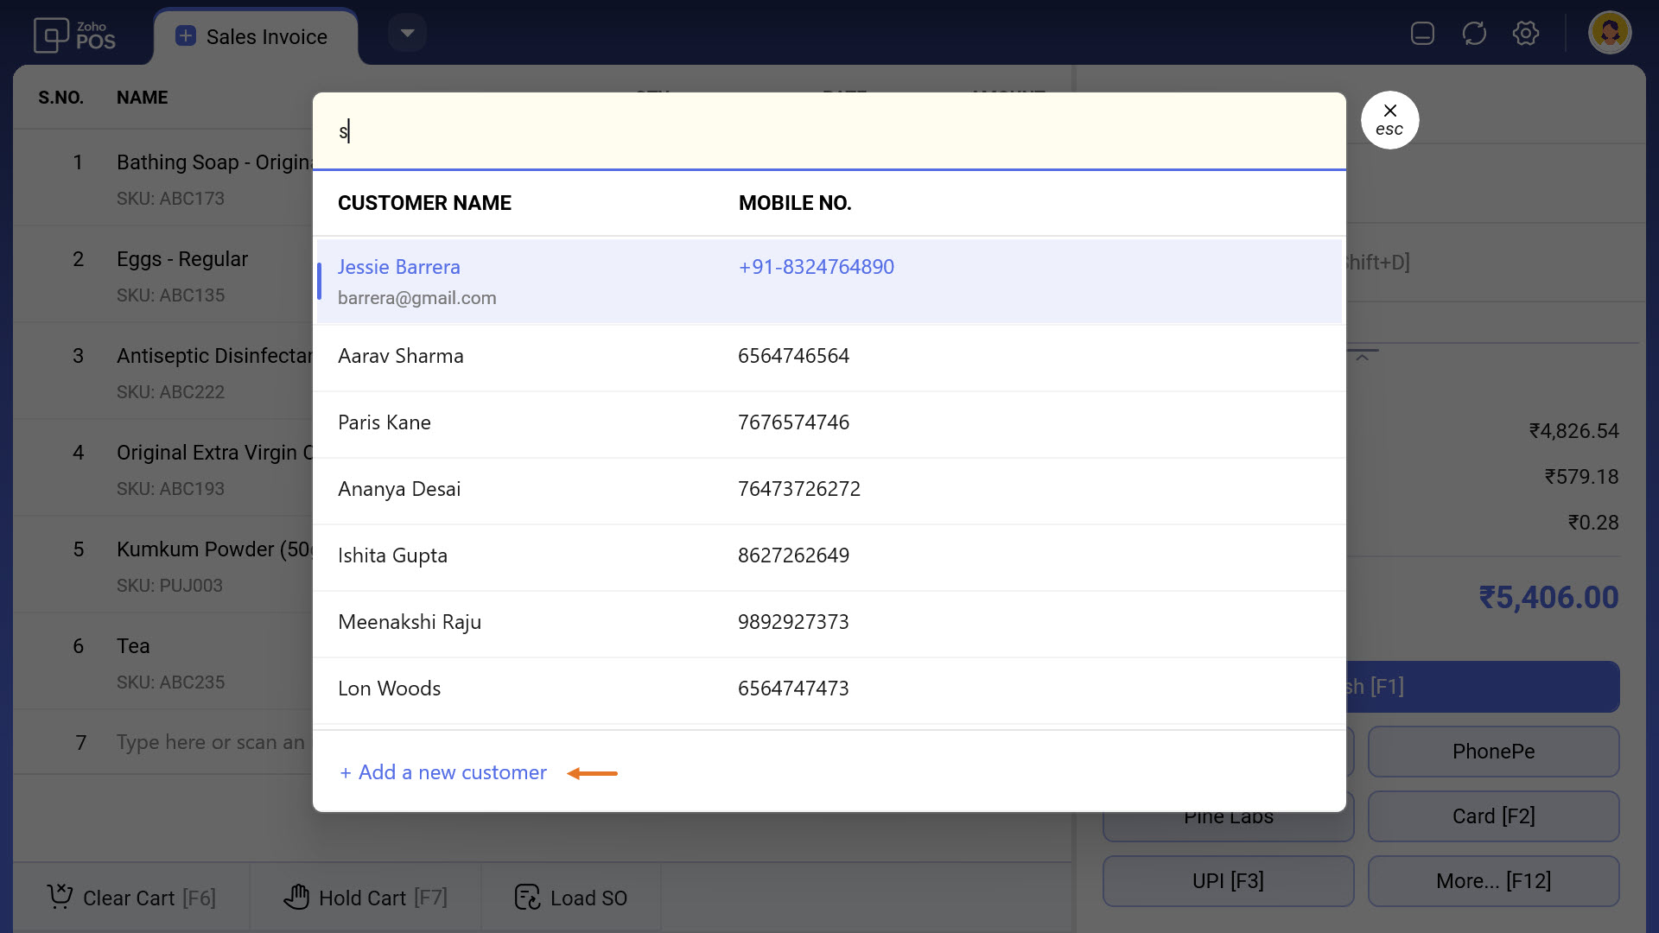Click the customer search input field

pos(828,131)
